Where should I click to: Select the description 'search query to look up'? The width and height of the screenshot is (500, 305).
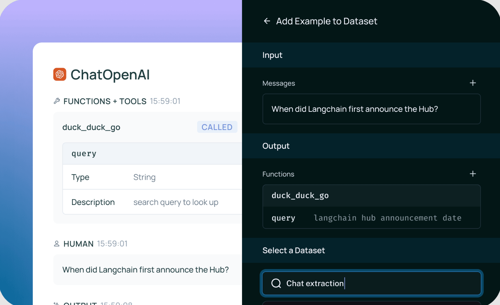(176, 202)
